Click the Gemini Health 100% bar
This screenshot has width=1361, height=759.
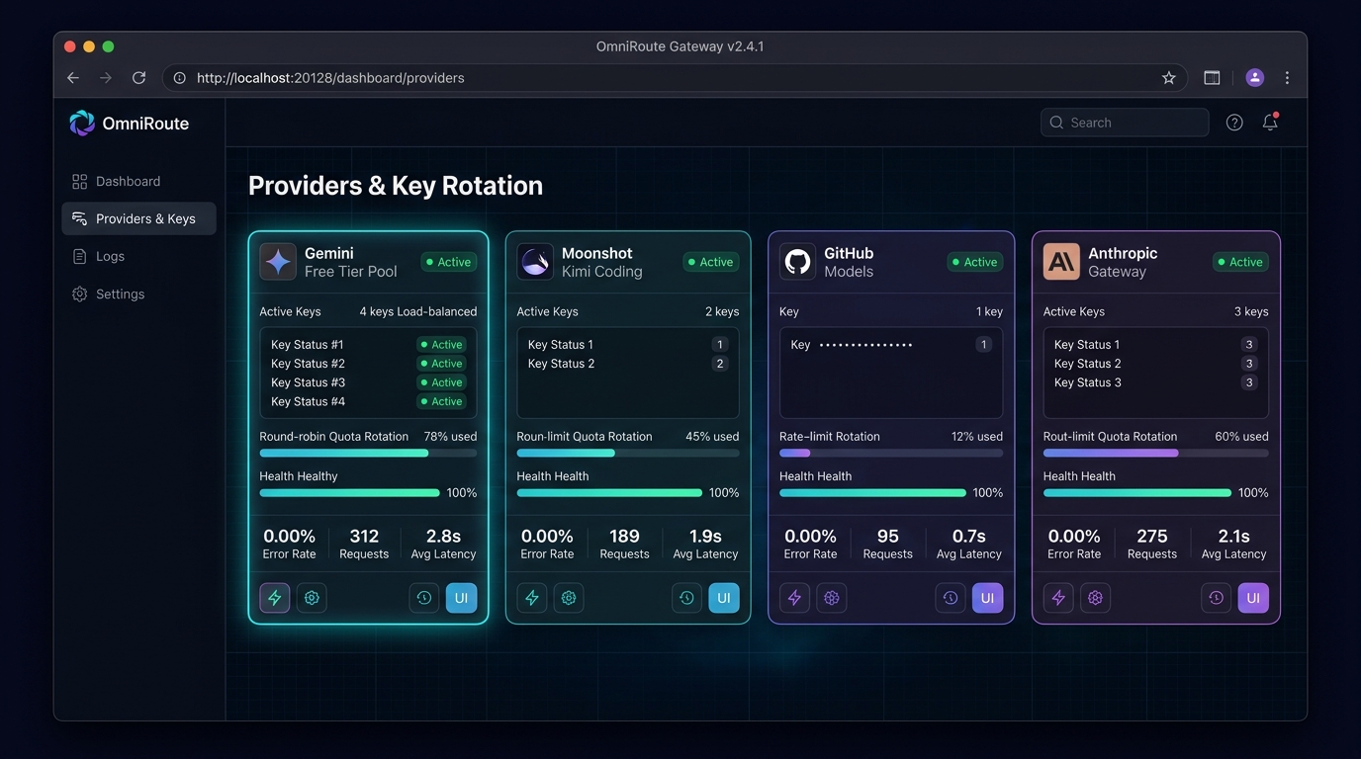click(x=350, y=492)
